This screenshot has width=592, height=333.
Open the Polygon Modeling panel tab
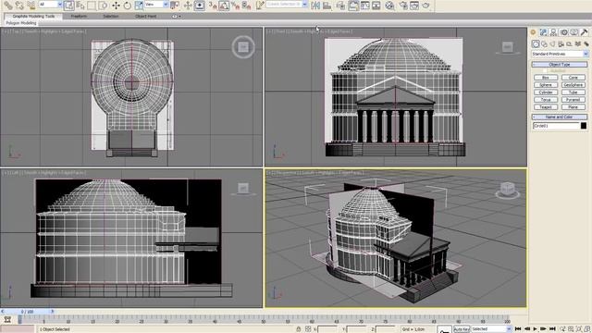click(x=21, y=23)
